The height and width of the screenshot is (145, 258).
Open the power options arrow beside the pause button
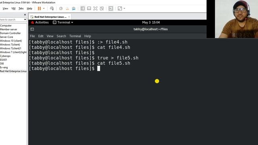44,8
